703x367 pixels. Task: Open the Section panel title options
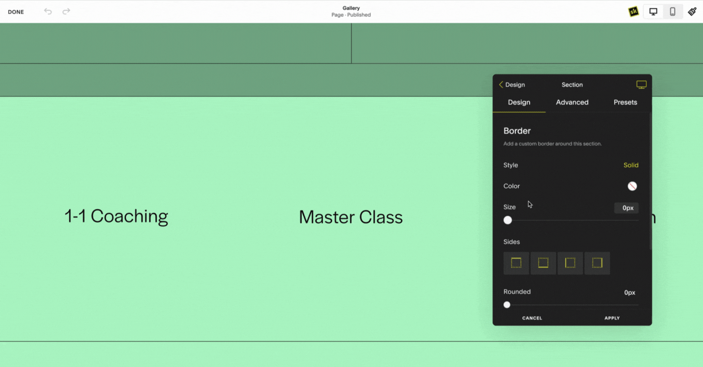tap(572, 85)
